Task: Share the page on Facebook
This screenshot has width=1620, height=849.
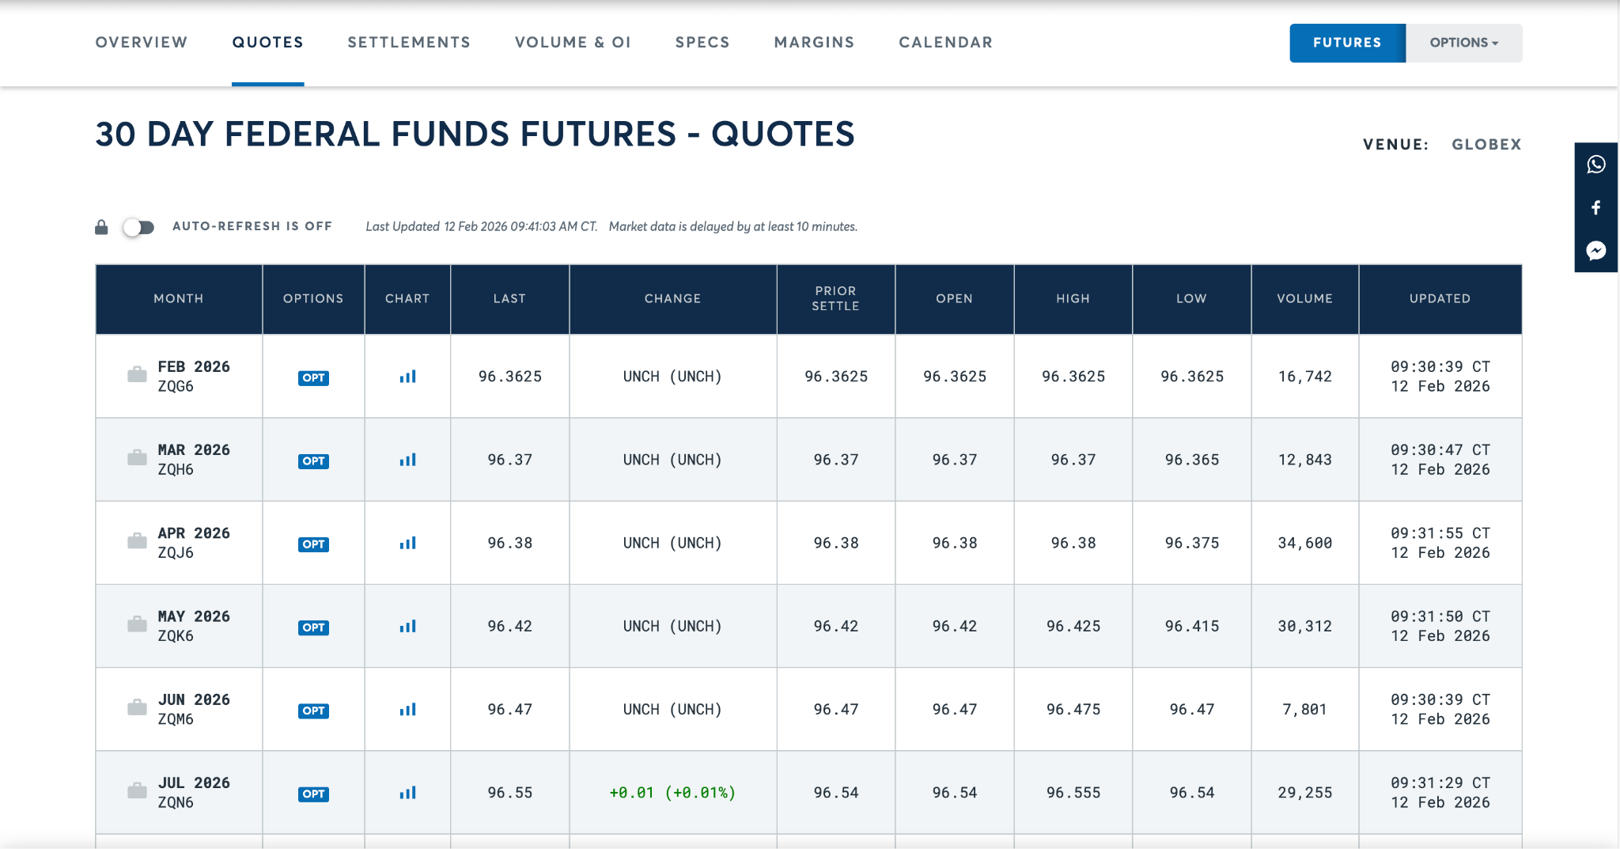Action: (x=1596, y=208)
